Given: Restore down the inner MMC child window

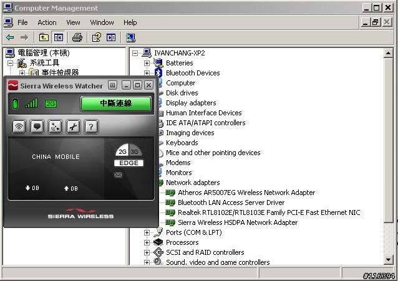Looking at the screenshot, I should pyautogui.click(x=376, y=22).
